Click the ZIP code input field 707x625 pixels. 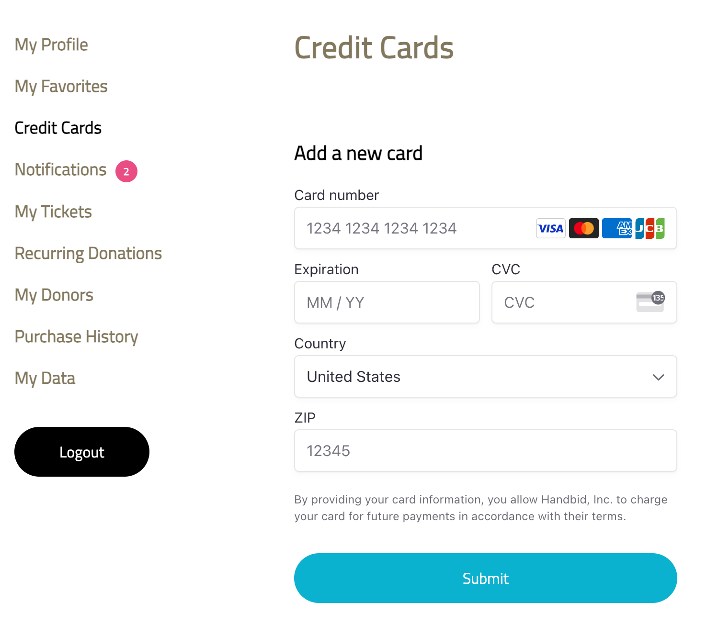click(486, 451)
